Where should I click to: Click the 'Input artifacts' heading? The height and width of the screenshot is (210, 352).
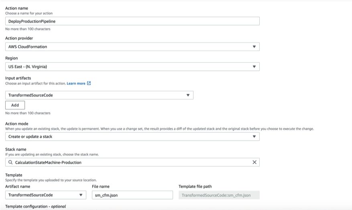[x=18, y=78]
